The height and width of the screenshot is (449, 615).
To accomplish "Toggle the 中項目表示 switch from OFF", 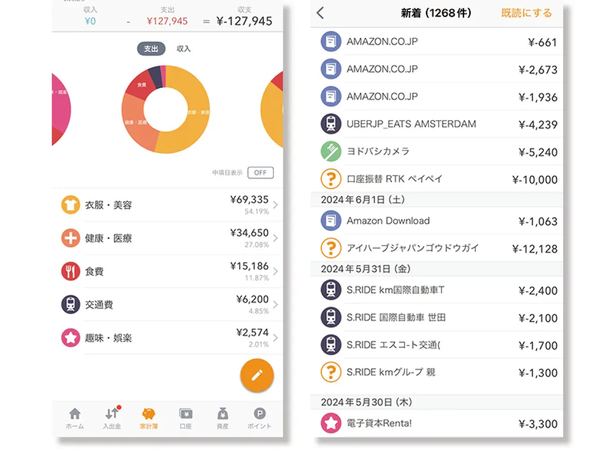I will point(260,173).
